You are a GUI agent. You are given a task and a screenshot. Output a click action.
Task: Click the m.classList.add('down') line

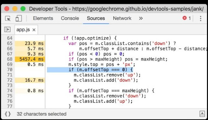(x=106, y=80)
